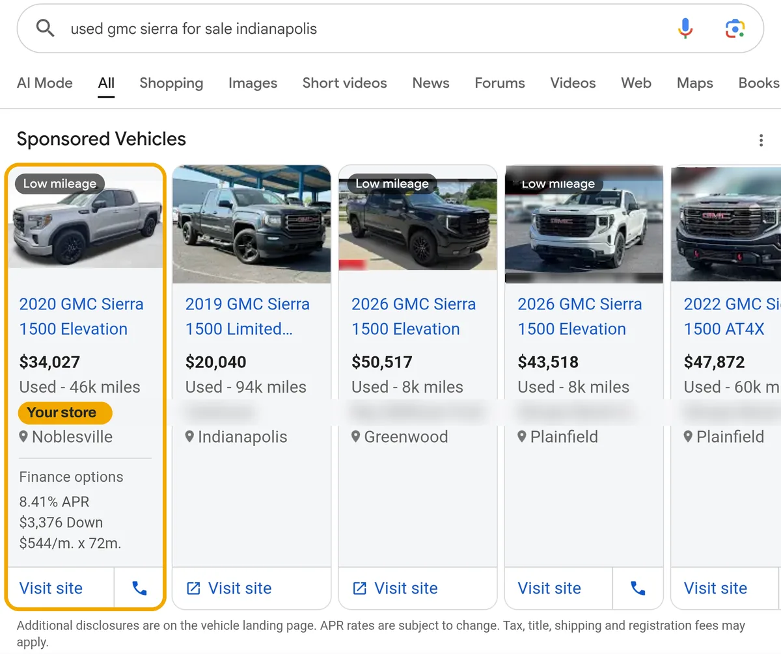The image size is (781, 654).
Task: Click the Indianapolis location pin icon
Action: coord(189,436)
